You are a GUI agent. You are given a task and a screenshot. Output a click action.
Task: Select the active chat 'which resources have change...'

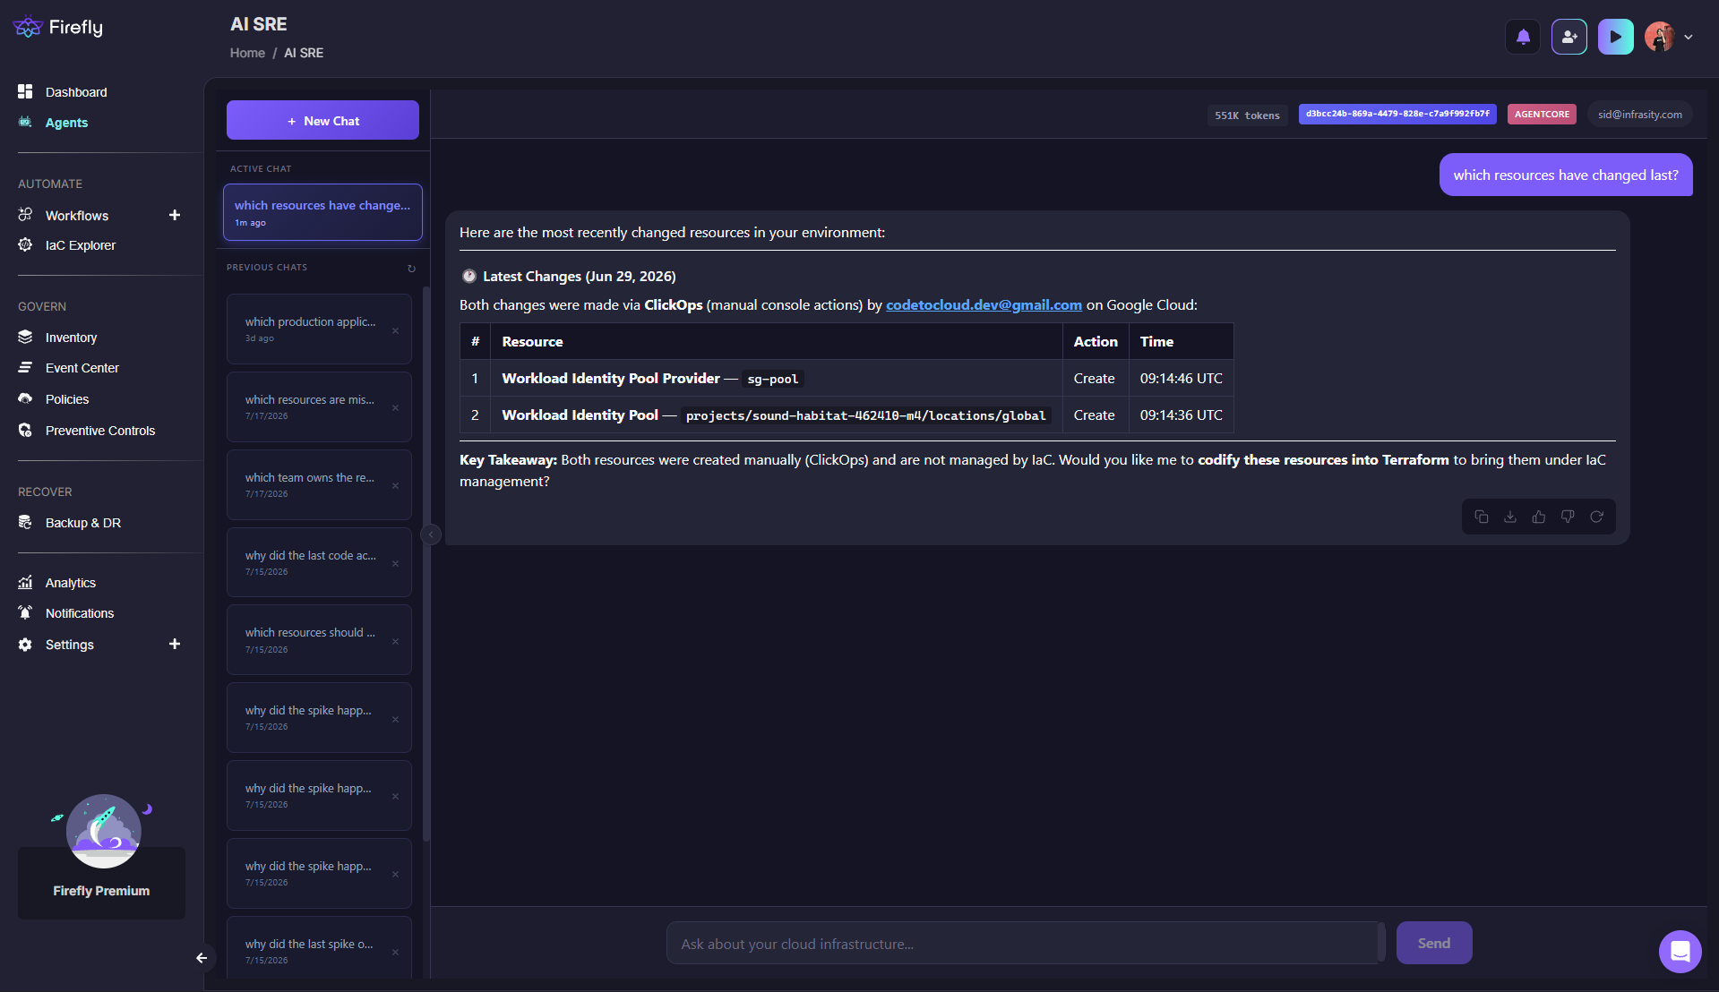(x=322, y=212)
